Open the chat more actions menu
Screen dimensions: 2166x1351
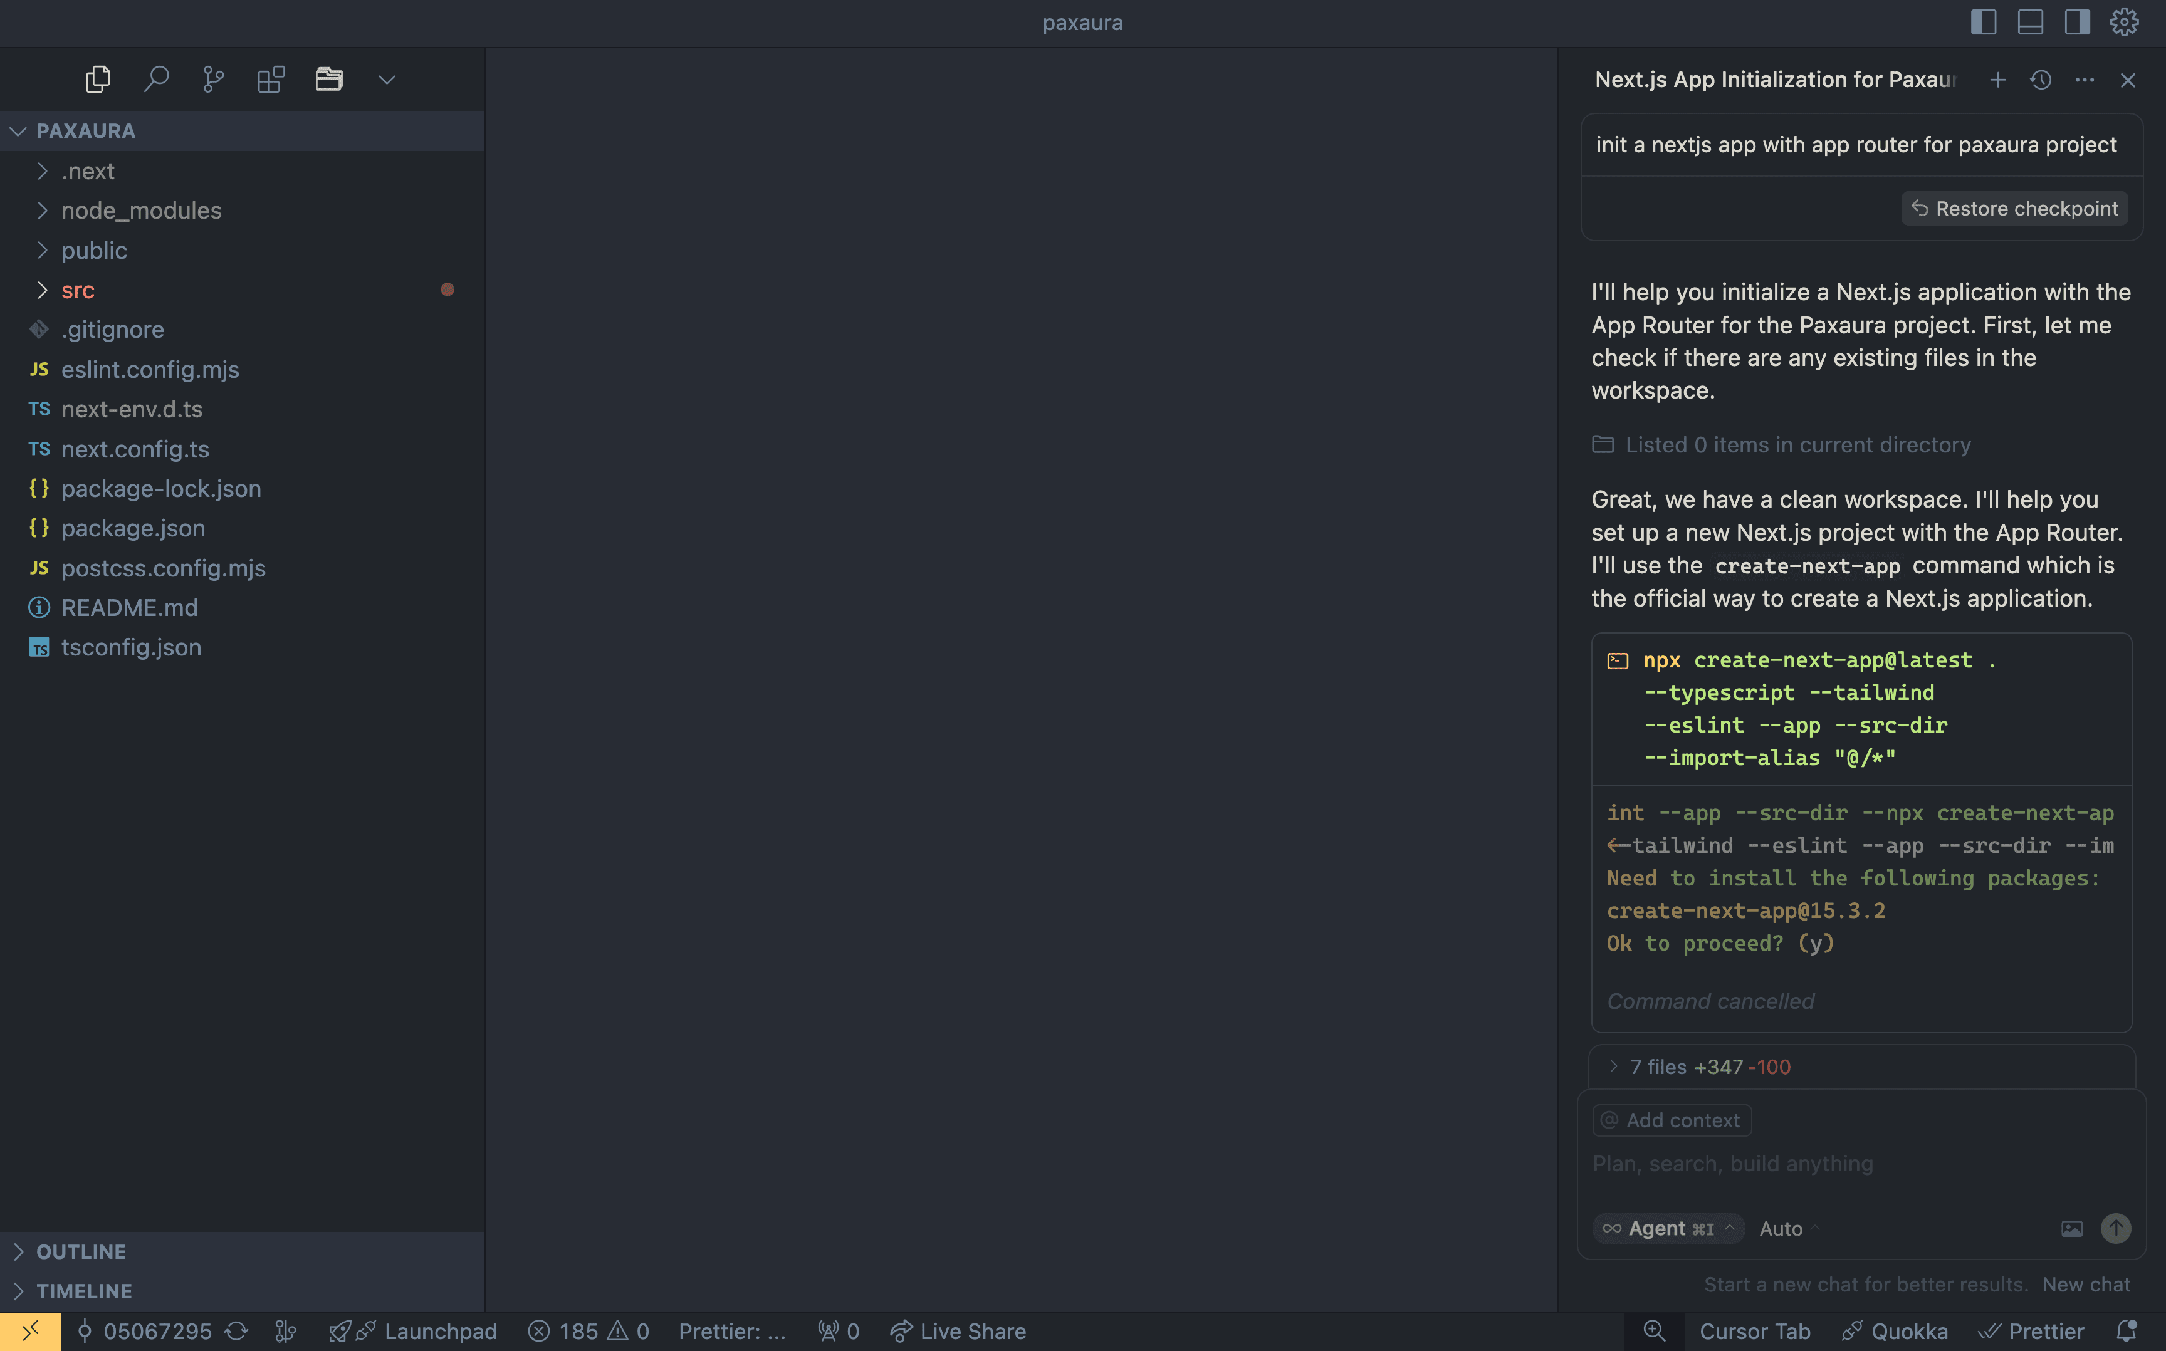(2085, 80)
